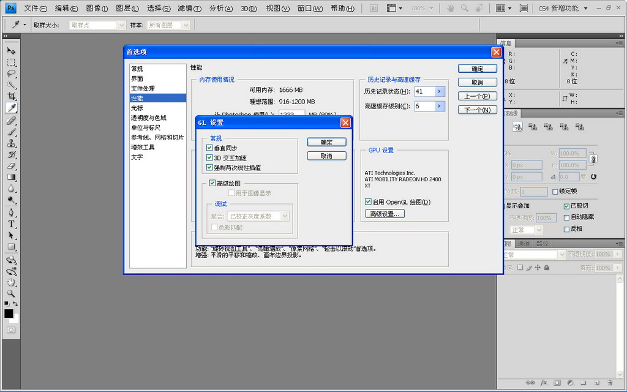This screenshot has height=392, width=627.
Task: Select the Eraser tool
Action: 11,165
